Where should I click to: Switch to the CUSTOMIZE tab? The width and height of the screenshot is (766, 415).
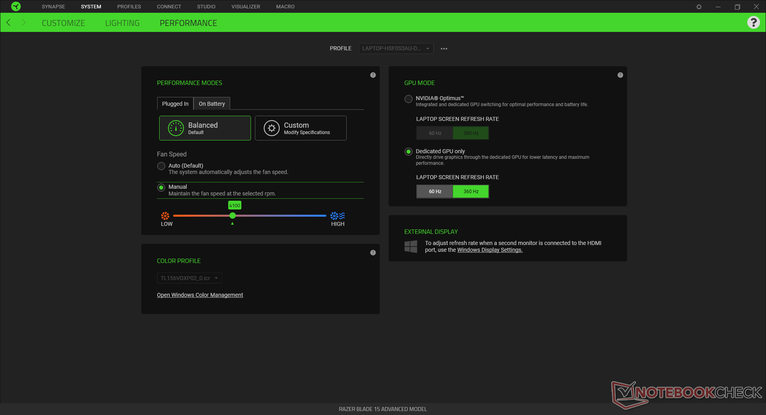(63, 23)
